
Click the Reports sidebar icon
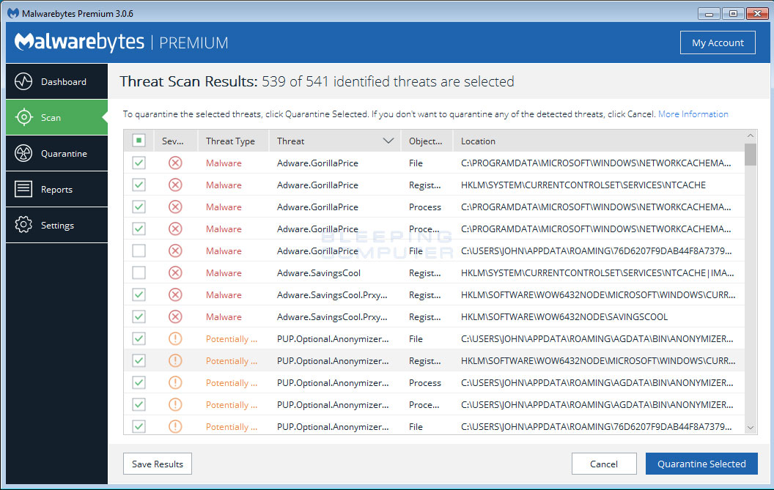25,189
